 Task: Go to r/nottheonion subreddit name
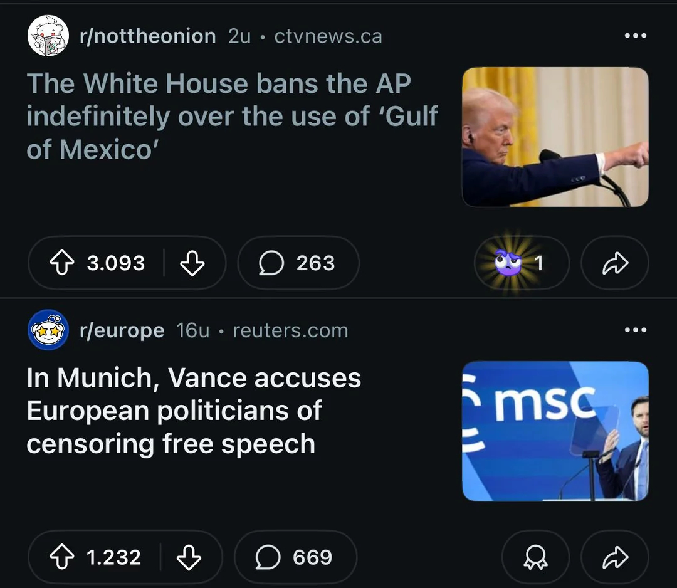tap(147, 36)
